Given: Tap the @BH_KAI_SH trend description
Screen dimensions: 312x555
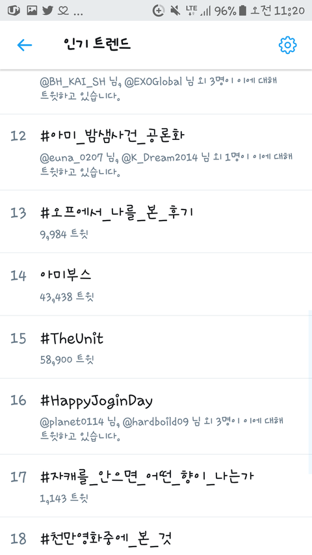Looking at the screenshot, I should point(159,88).
